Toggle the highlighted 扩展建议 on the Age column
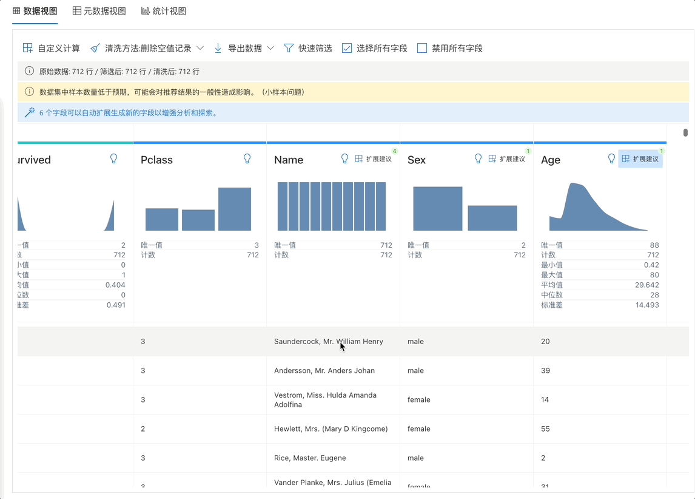Viewport: 695px width, 499px height. click(640, 158)
